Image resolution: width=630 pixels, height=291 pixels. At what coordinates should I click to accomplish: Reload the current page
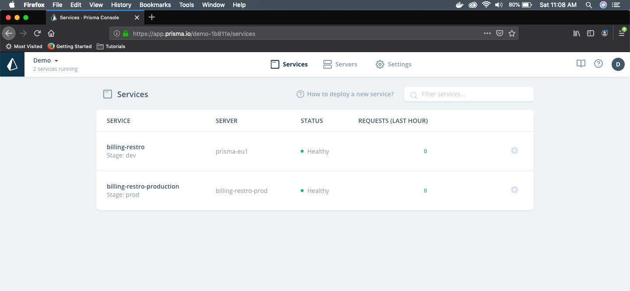(x=37, y=33)
